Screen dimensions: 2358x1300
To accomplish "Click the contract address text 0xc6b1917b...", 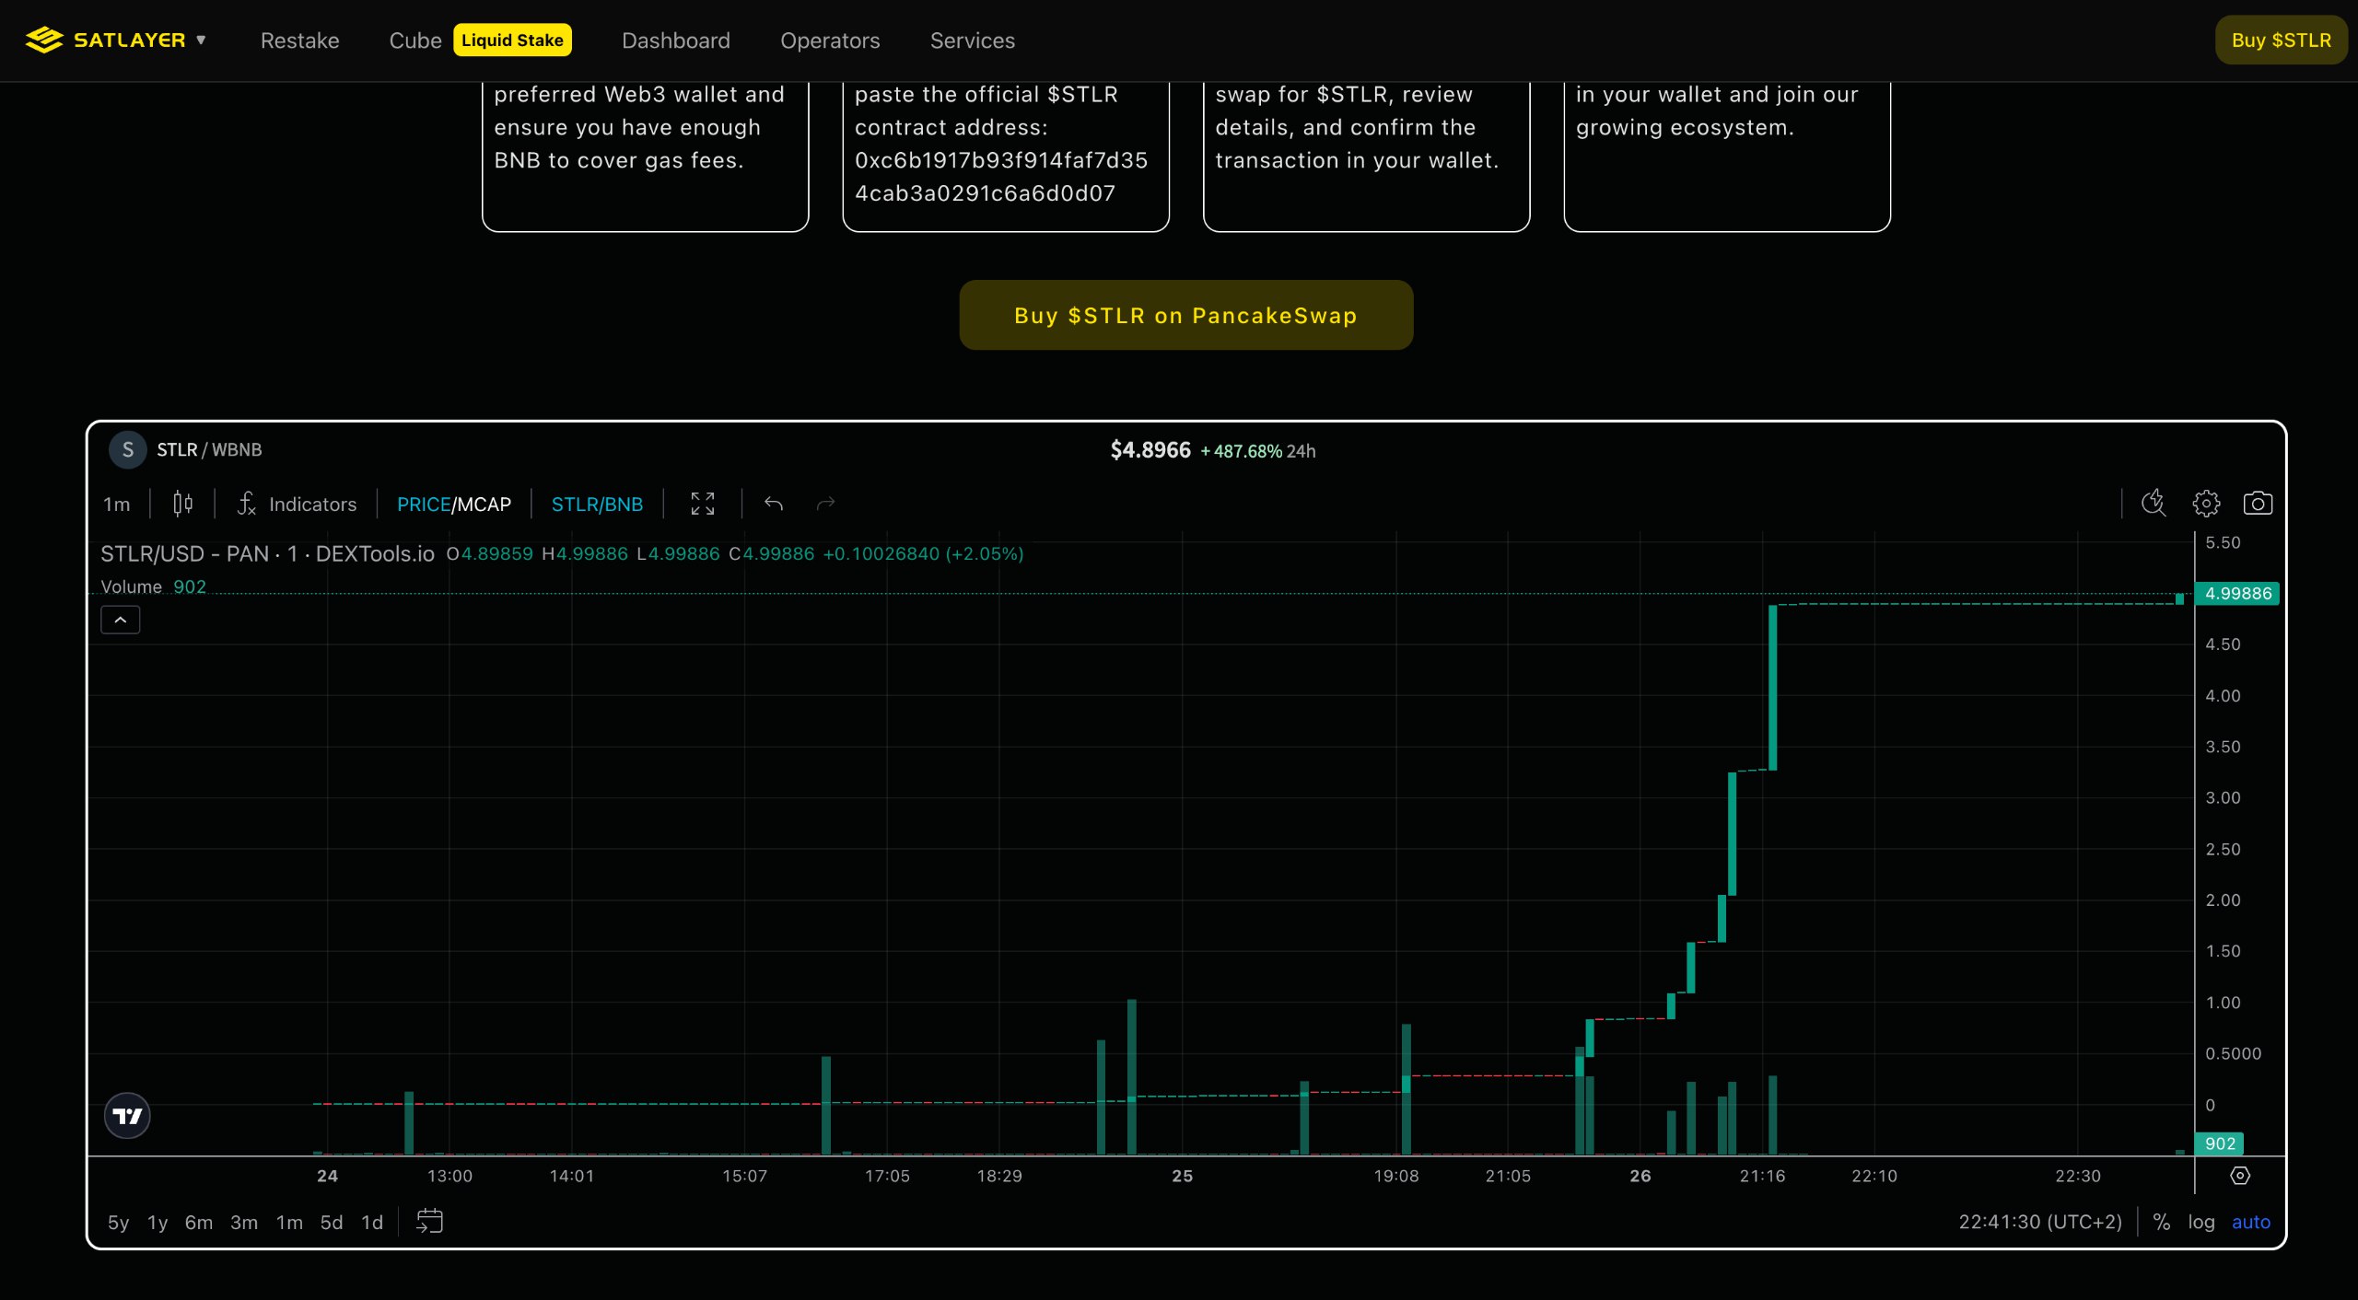I will (1000, 177).
